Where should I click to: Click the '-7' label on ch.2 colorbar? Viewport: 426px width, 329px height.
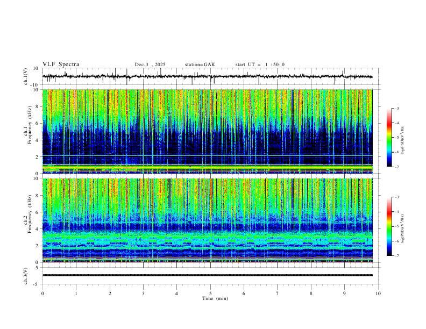coord(396,256)
